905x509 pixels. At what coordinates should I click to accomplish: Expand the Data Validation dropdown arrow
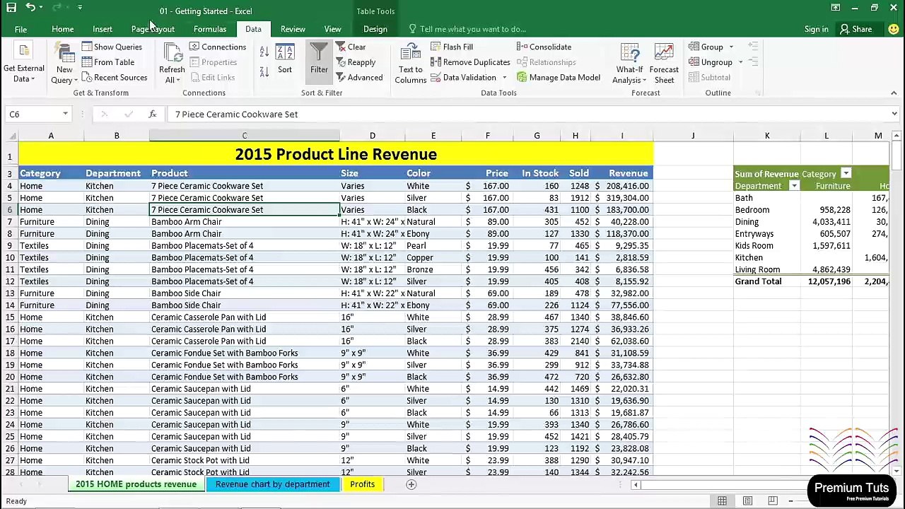coord(504,78)
